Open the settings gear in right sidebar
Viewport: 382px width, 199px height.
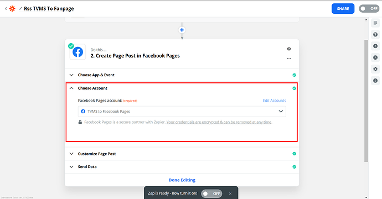[375, 69]
